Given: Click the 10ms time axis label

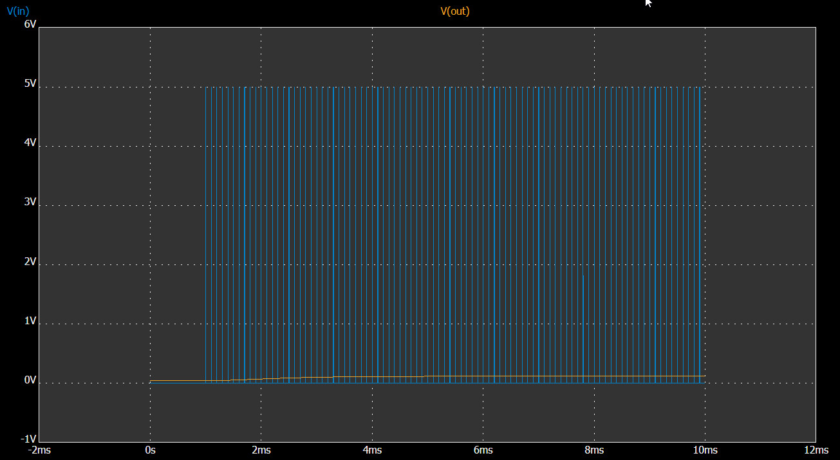Looking at the screenshot, I should point(705,450).
